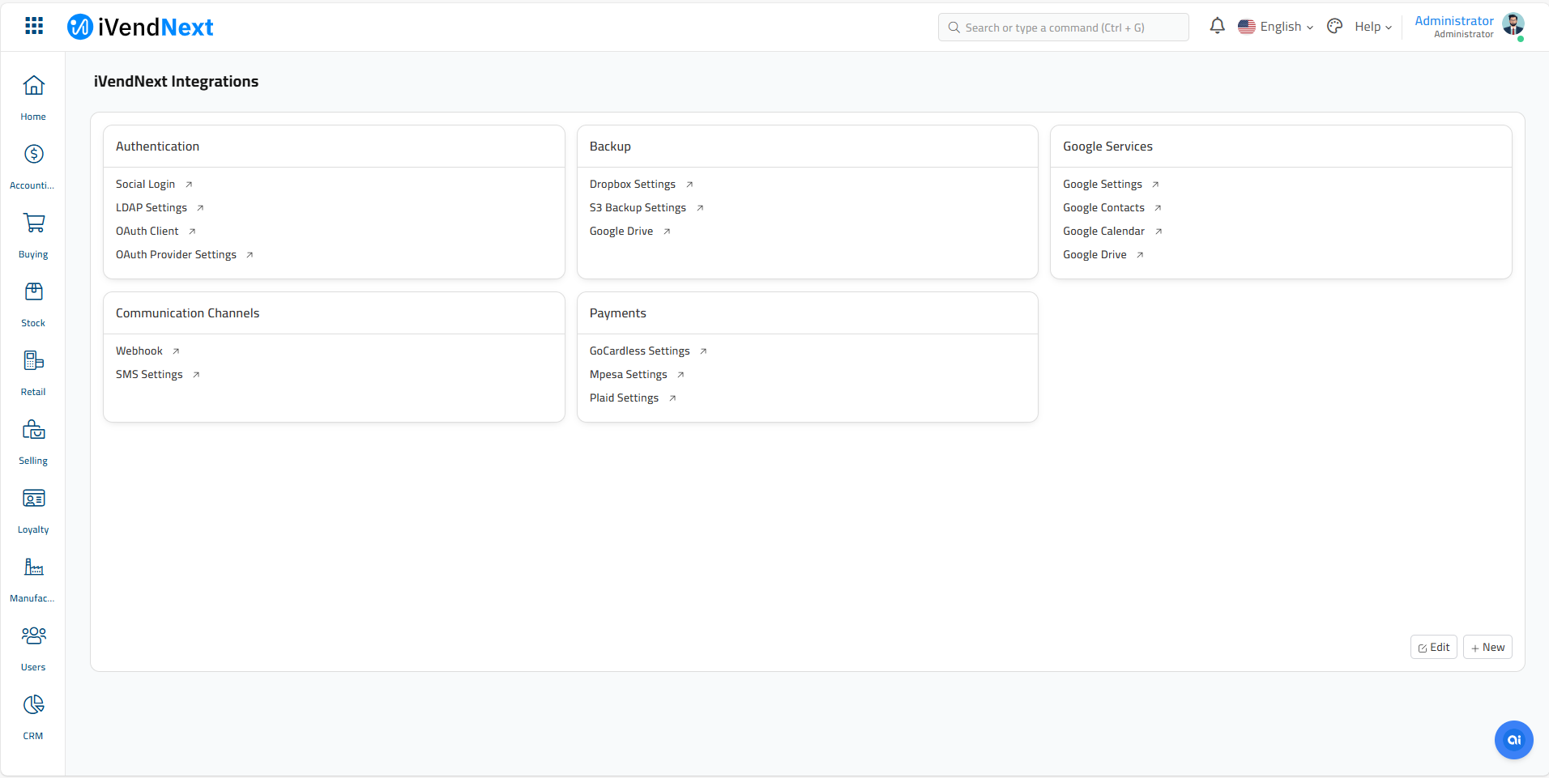This screenshot has height=778, width=1549.
Task: Click the Google Services card heading
Action: coord(1107,147)
